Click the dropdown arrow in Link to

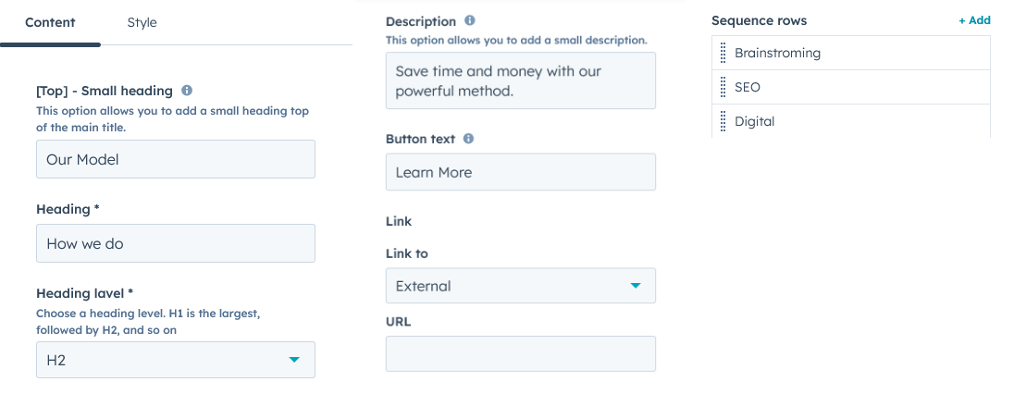[x=636, y=286]
